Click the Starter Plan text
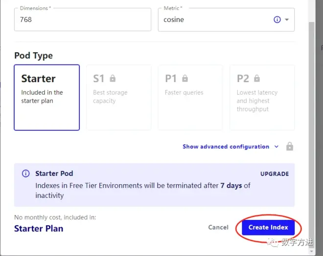Screen dimensions: 323x256 point(39,229)
